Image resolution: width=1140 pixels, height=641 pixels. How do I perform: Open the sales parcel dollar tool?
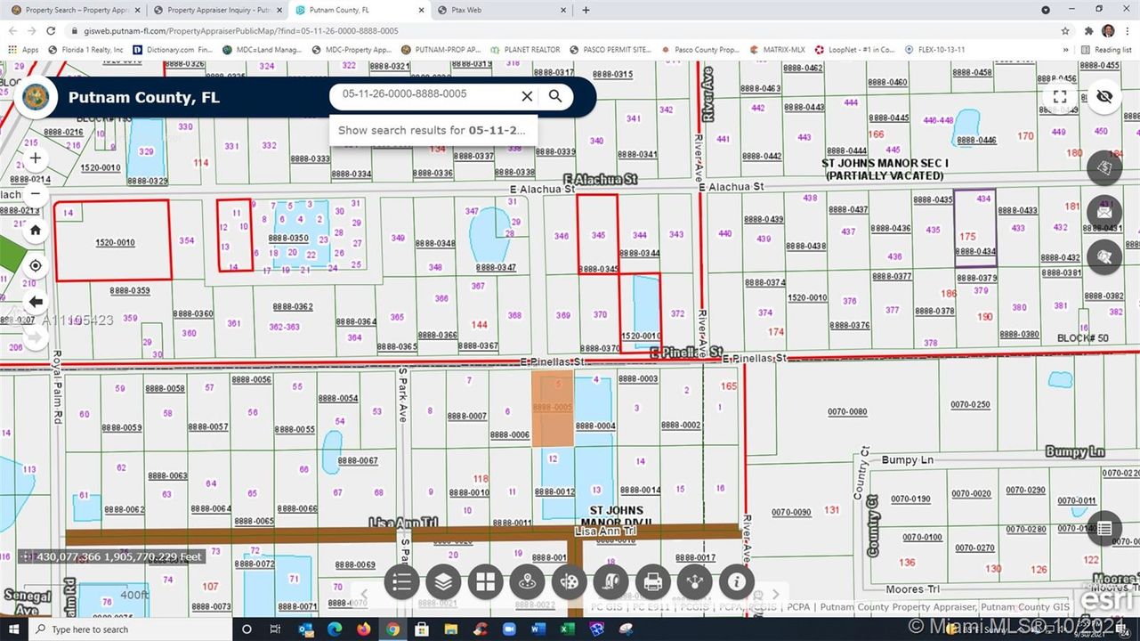click(1104, 167)
